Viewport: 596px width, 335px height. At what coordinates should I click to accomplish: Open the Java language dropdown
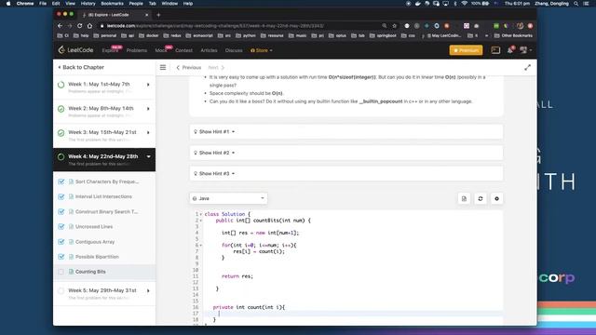(228, 198)
